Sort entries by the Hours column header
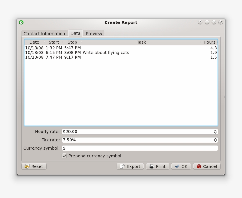The image size is (242, 198). pos(210,42)
